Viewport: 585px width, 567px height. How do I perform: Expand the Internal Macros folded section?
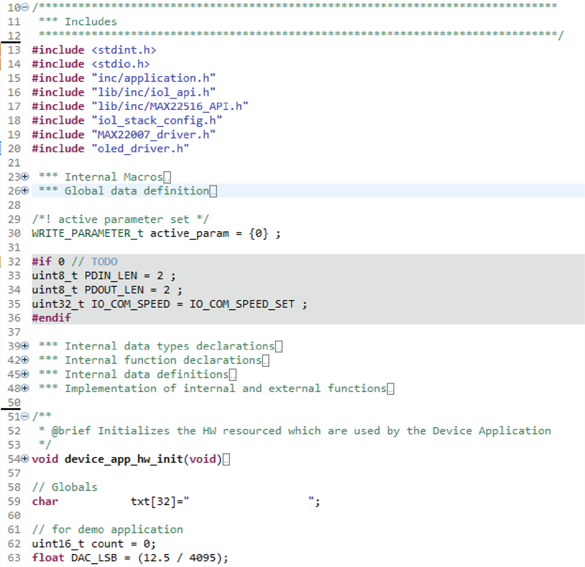point(25,176)
